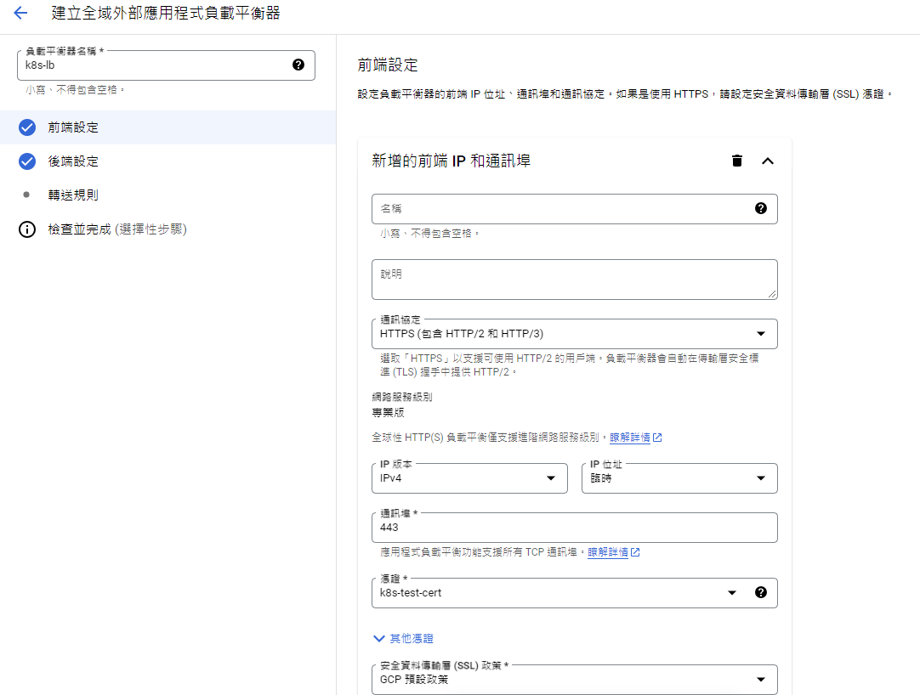The height and width of the screenshot is (695, 920).
Task: Go to the 轉送規則 step
Action: 73,195
